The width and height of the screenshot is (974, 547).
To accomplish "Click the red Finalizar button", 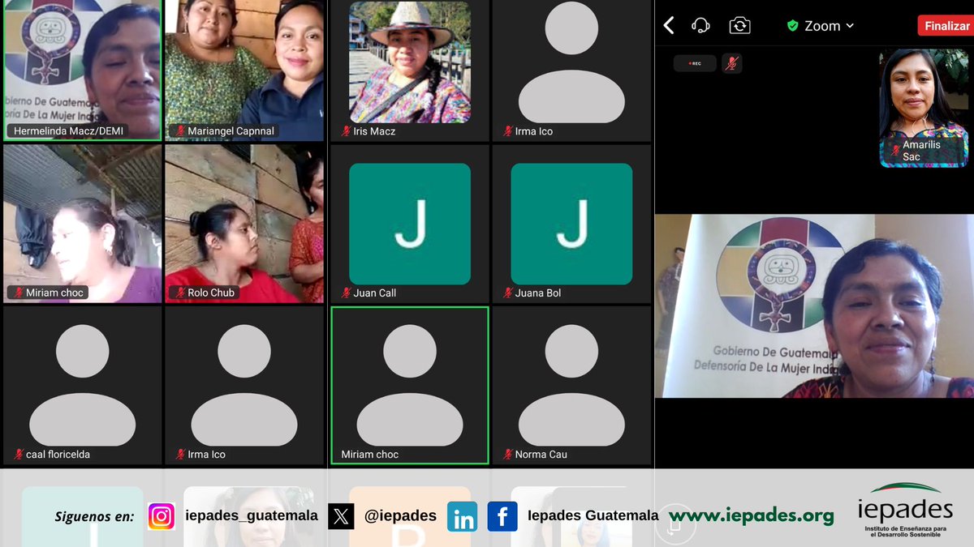I will coord(946,26).
